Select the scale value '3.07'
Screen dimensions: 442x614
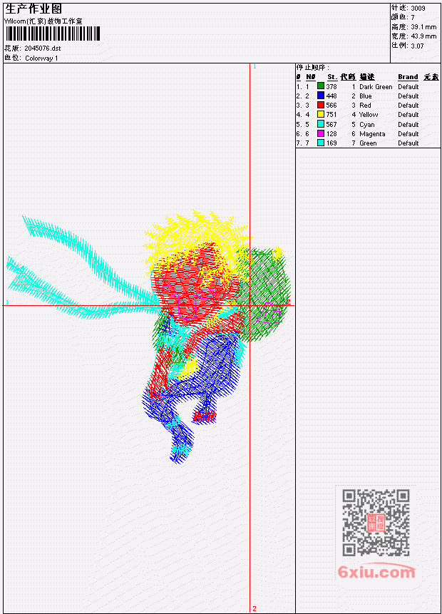click(417, 46)
